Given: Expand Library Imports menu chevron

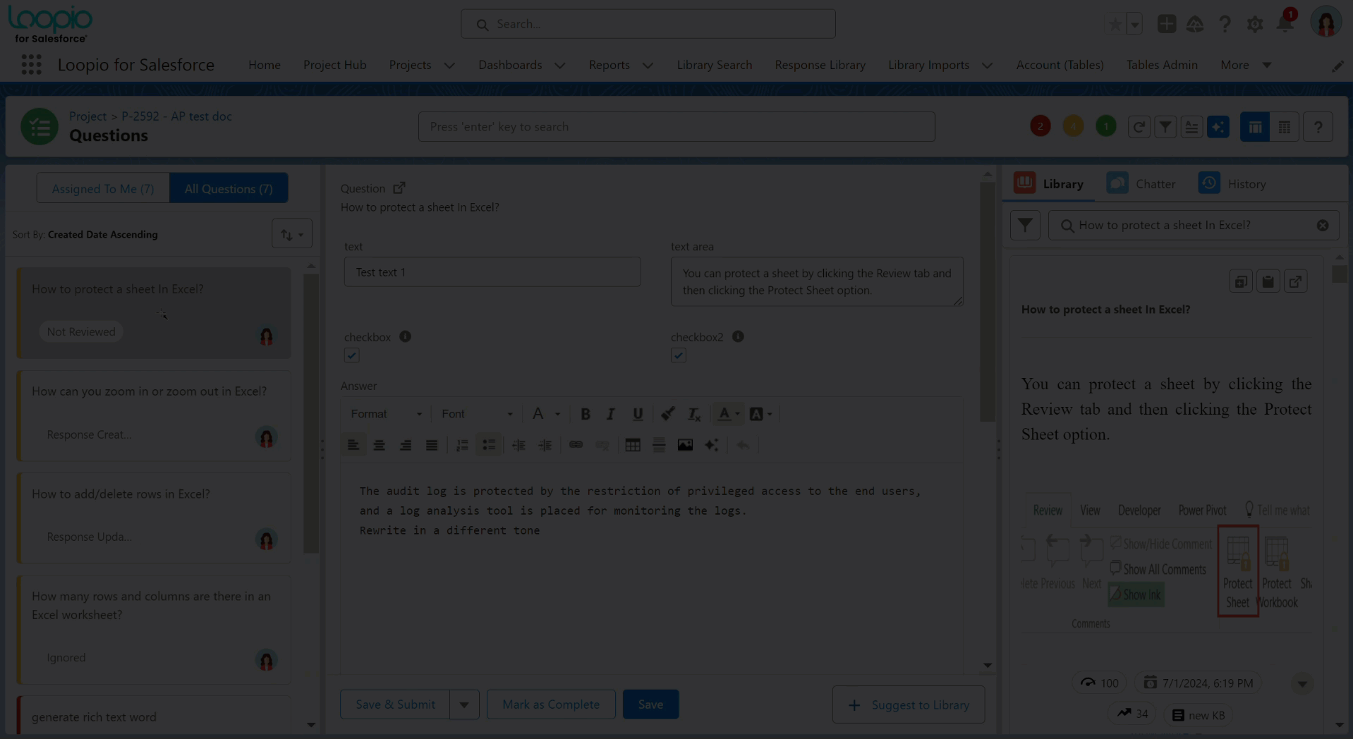Looking at the screenshot, I should coord(987,66).
